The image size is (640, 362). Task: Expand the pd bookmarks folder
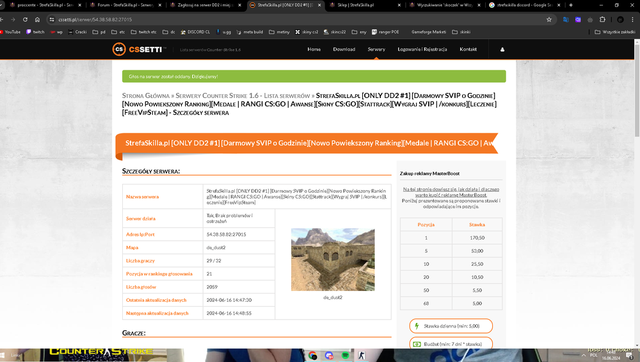(99, 32)
